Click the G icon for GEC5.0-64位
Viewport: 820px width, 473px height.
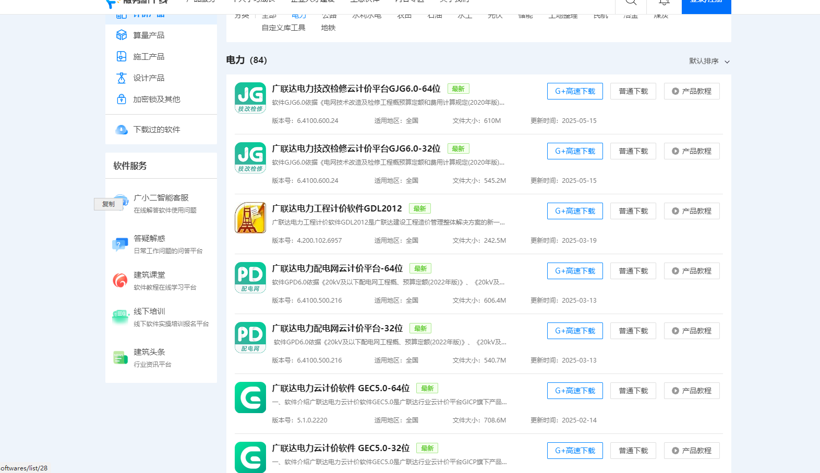[x=250, y=397]
